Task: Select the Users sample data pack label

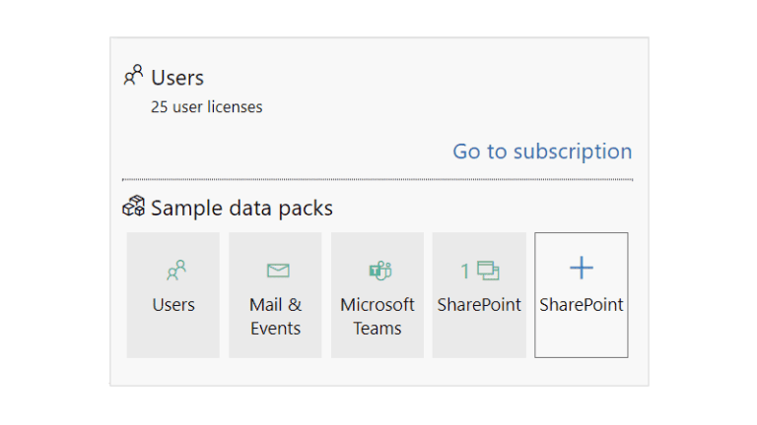Action: [173, 305]
